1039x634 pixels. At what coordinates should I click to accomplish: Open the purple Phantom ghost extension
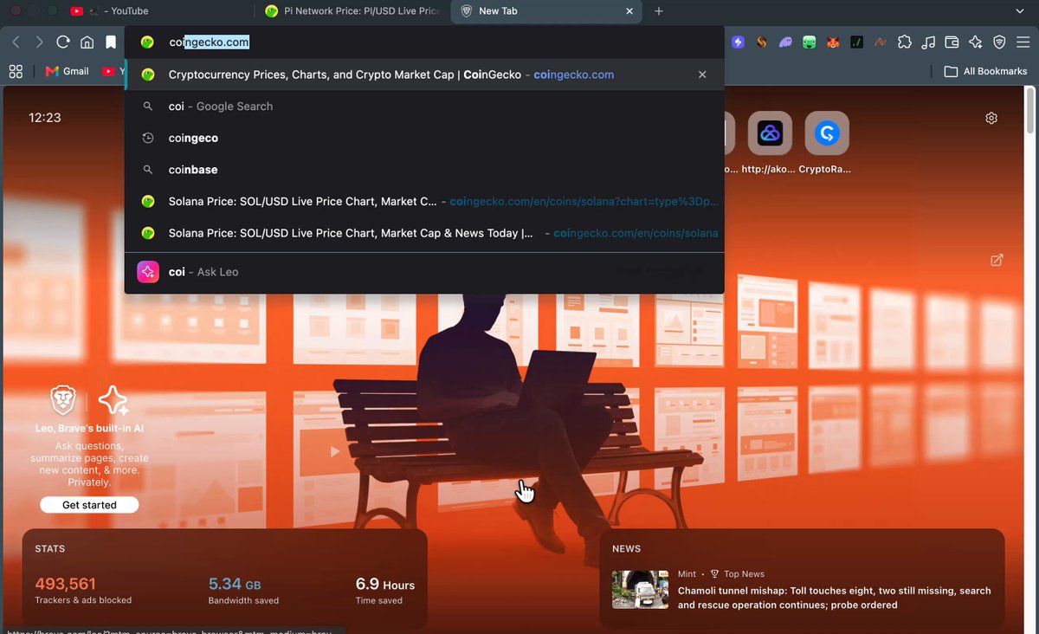785,42
